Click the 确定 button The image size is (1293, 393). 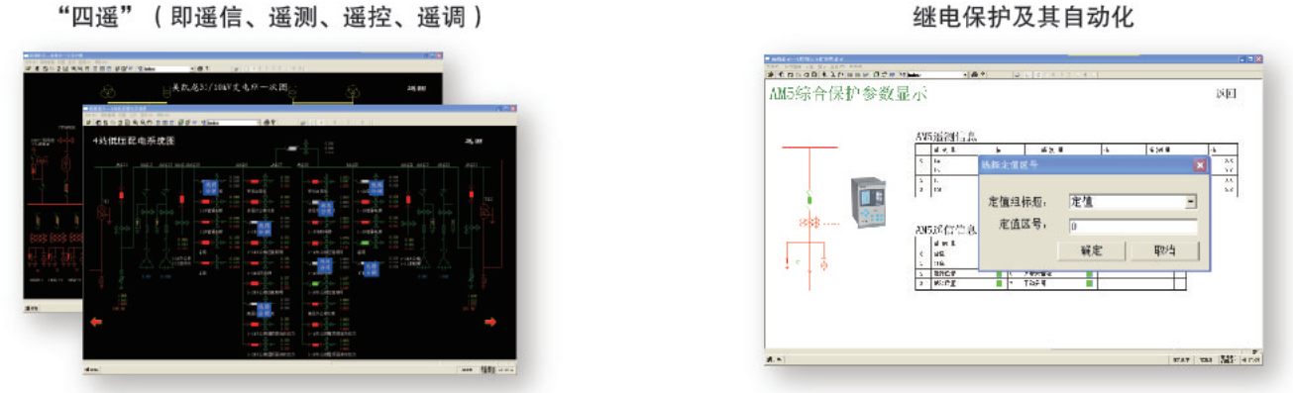pos(1091,250)
